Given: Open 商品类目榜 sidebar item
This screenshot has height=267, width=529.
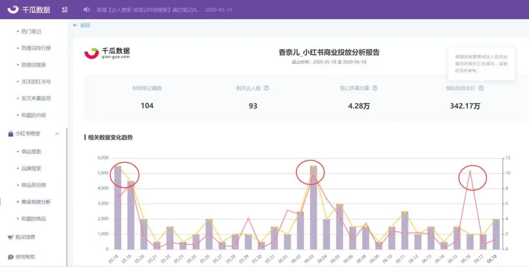Looking at the screenshot, I should click(34, 185).
